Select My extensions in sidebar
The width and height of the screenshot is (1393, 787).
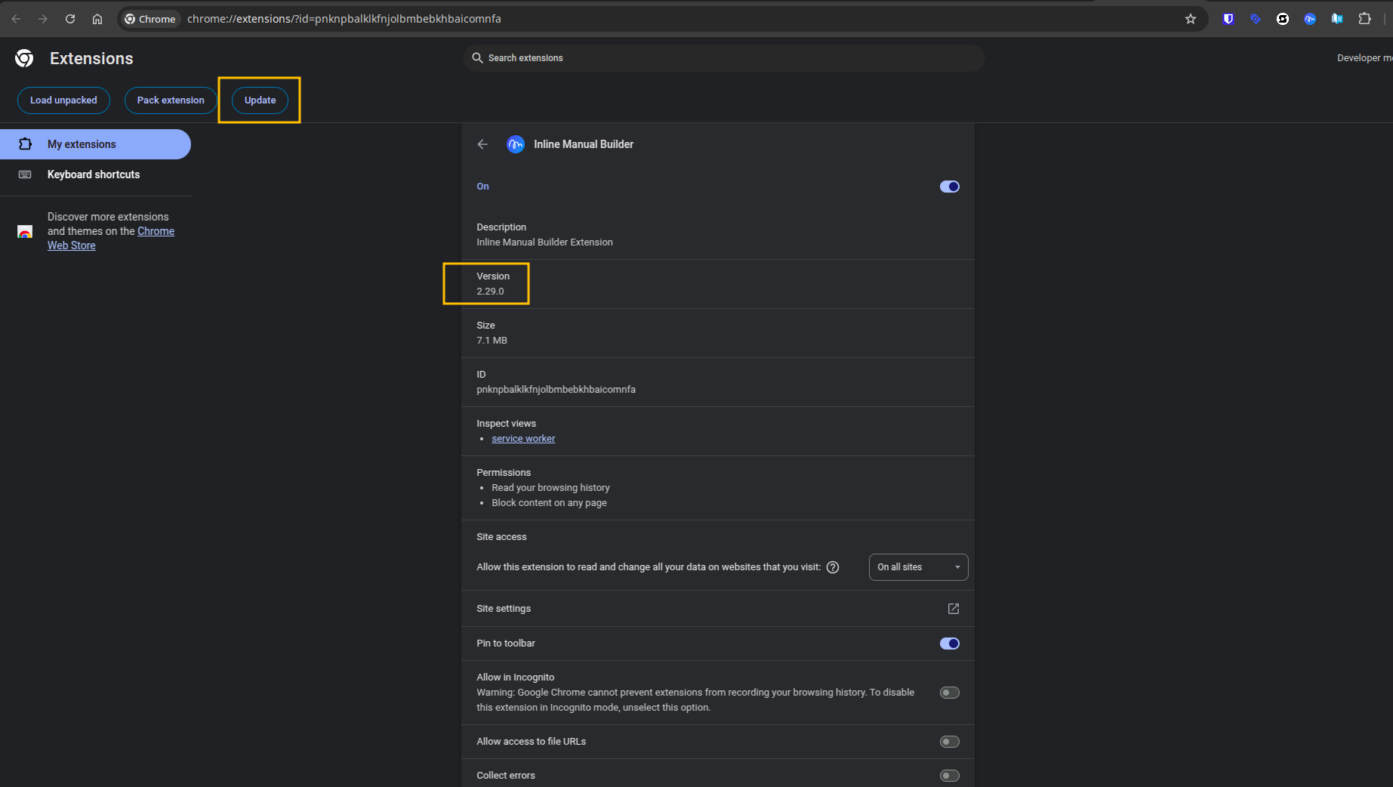95,144
